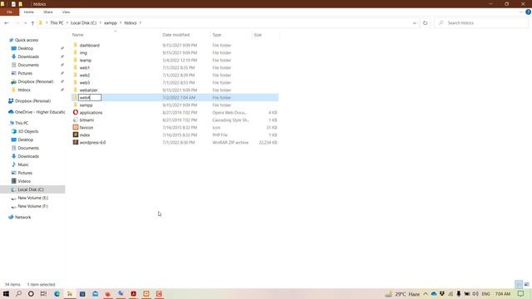Select This PC in navigation pane

click(x=22, y=123)
